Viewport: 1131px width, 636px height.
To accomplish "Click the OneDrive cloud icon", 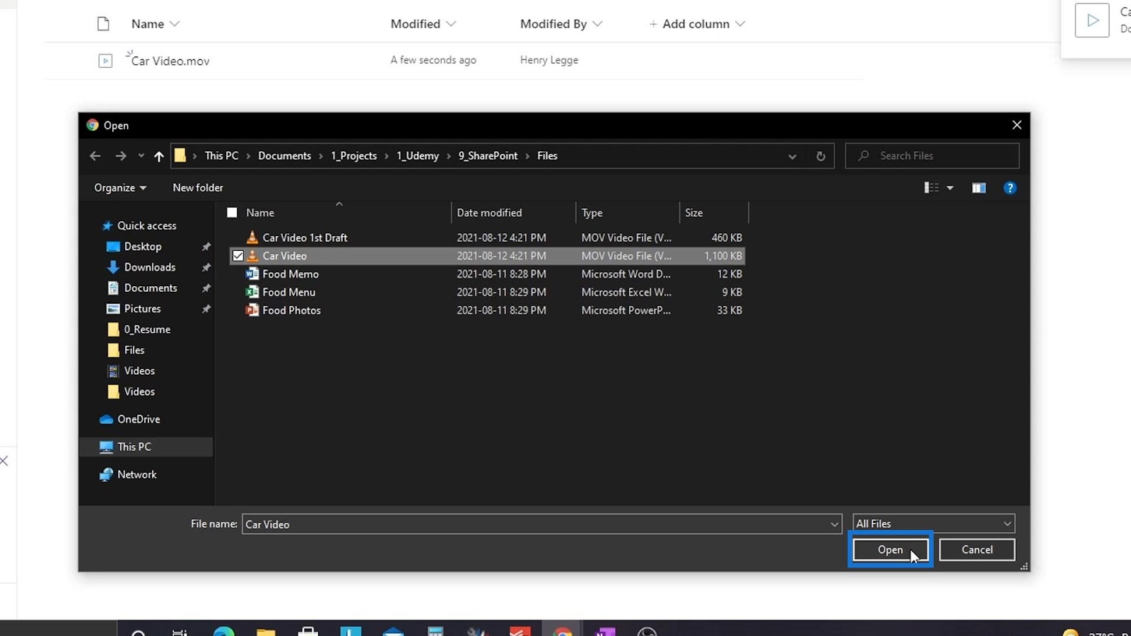I will (x=107, y=420).
